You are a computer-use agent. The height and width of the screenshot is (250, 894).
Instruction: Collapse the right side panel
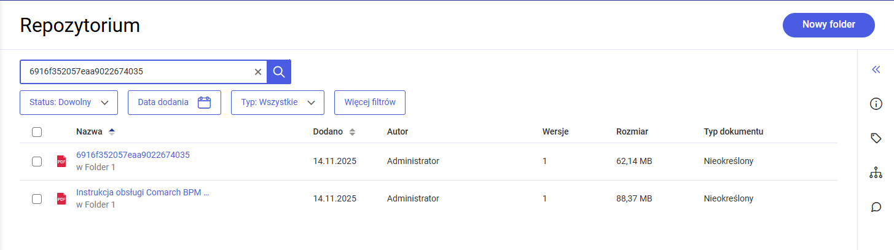[x=876, y=69]
